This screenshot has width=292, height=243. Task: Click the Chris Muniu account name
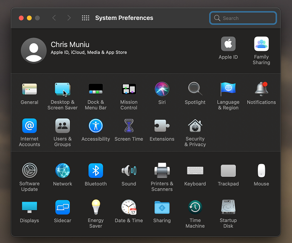(x=70, y=45)
